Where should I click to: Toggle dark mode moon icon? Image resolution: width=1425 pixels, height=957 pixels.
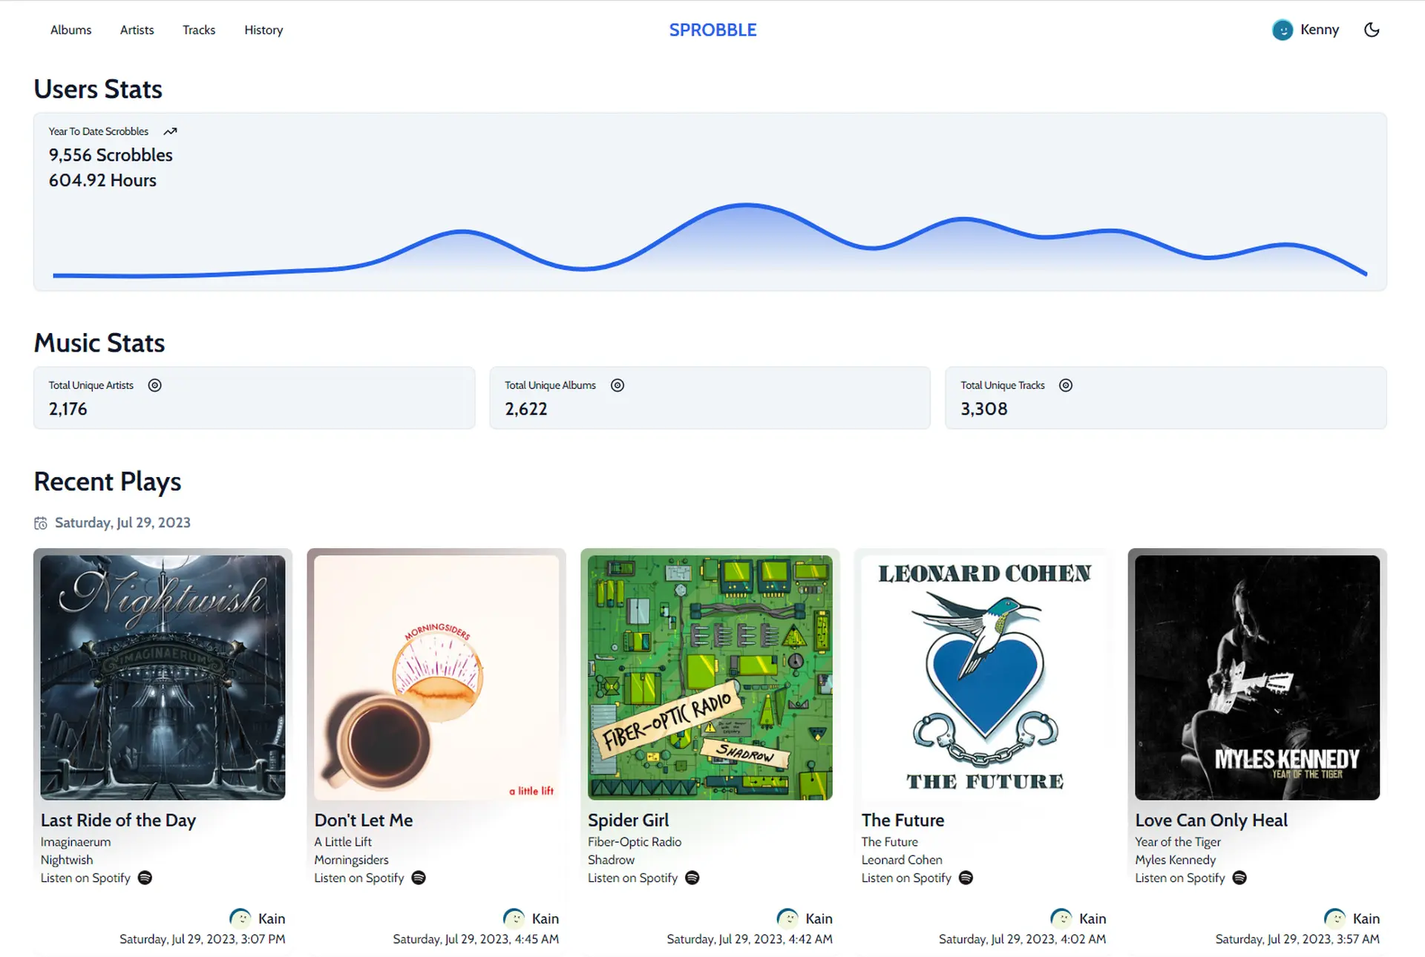(1371, 30)
